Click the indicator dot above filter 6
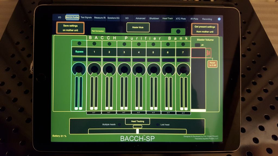Screen dimensions: 278x156 pyautogui.click(x=168, y=44)
